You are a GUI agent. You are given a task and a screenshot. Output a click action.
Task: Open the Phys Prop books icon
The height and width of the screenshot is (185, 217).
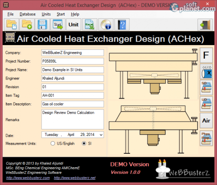[x=206, y=138]
